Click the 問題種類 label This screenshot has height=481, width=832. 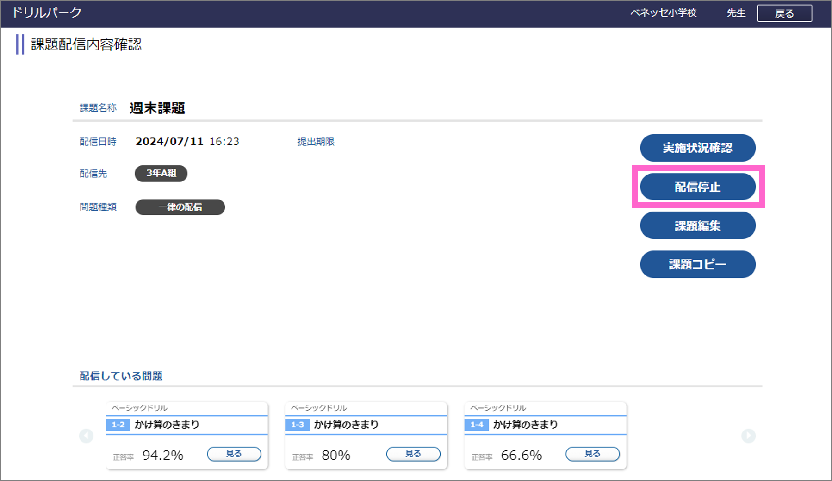click(98, 207)
